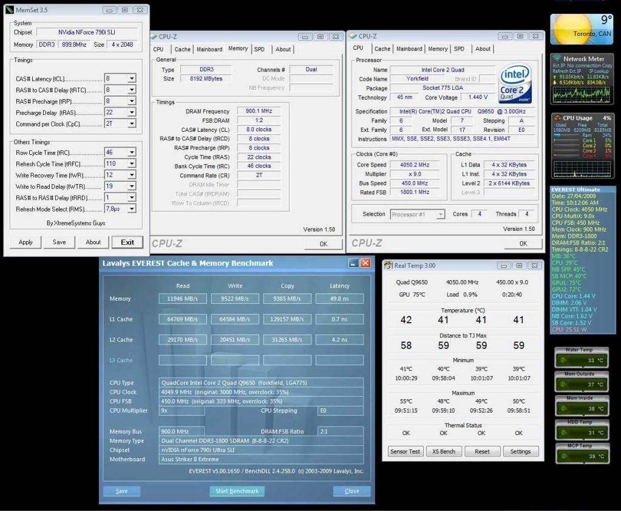Click the MCP Temp gauge gadget
This screenshot has height=511, width=621.
click(x=582, y=453)
